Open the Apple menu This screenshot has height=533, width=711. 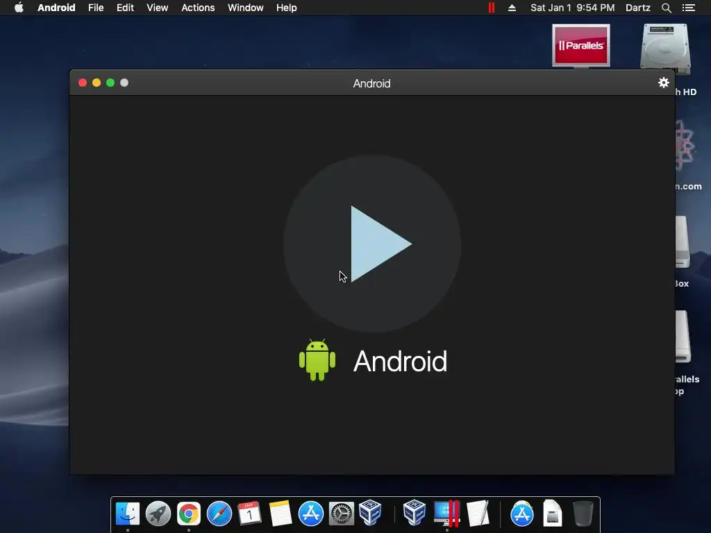click(x=19, y=8)
